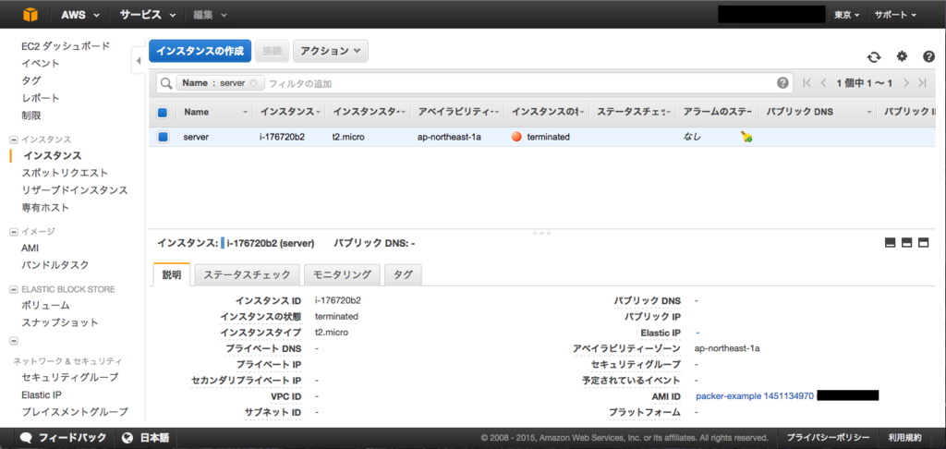Open the アクション dropdown button
Image resolution: width=946 pixels, height=449 pixels.
(331, 52)
